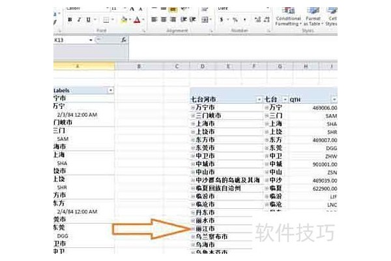This screenshot has height=261, width=391.
Task: Open Number group dialog launcher
Action: click(x=268, y=31)
